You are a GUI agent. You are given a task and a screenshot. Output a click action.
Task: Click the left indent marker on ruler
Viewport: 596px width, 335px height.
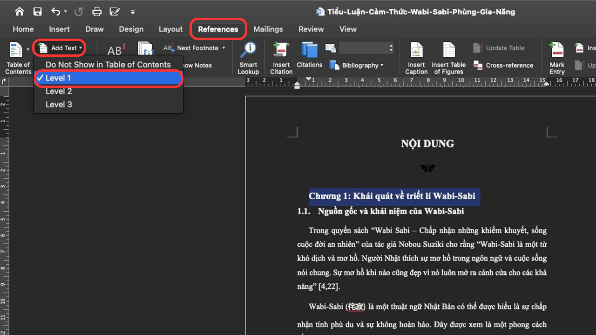[297, 85]
